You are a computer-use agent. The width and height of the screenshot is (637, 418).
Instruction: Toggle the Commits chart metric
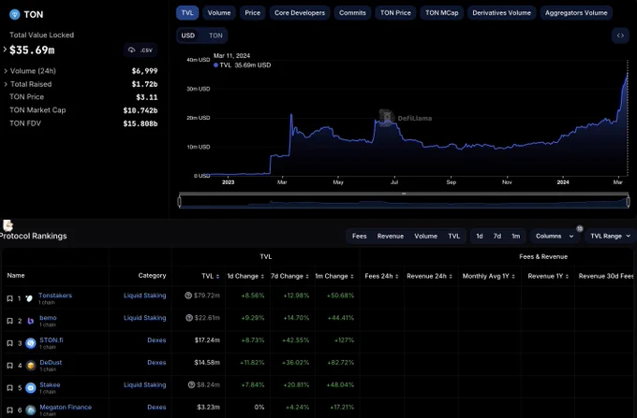pyautogui.click(x=352, y=13)
